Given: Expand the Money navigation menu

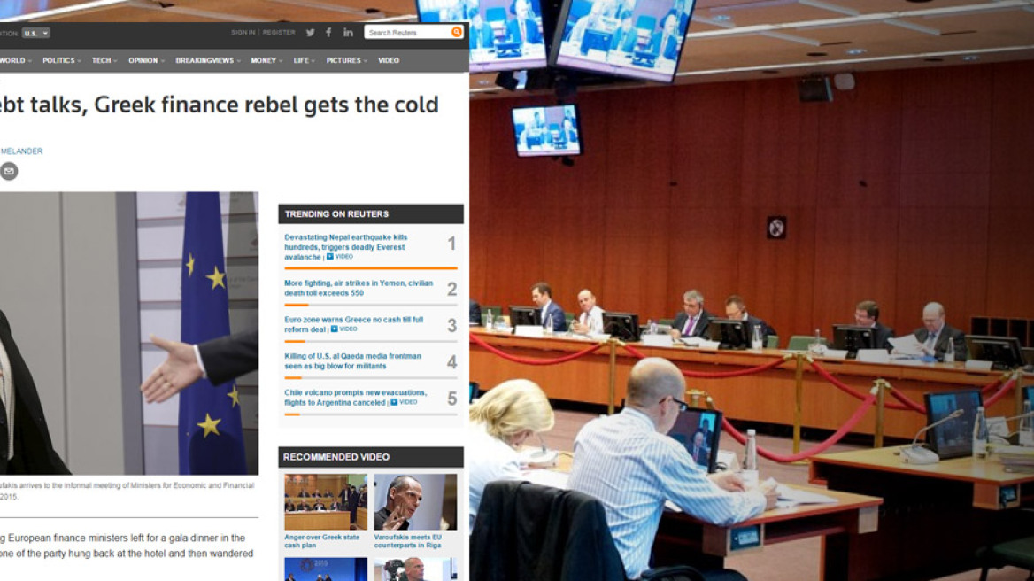Looking at the screenshot, I should (x=265, y=60).
